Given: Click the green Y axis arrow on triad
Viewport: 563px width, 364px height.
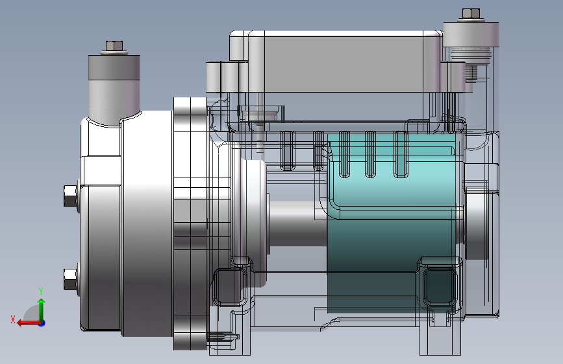Looking at the screenshot, I should [42, 310].
